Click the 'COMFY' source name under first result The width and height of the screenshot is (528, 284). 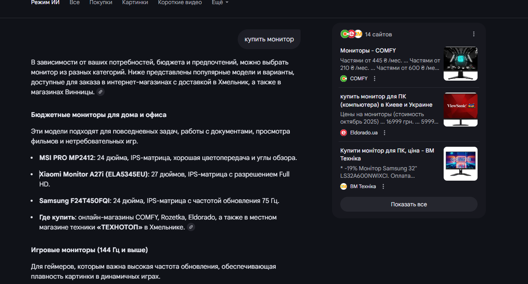point(359,79)
